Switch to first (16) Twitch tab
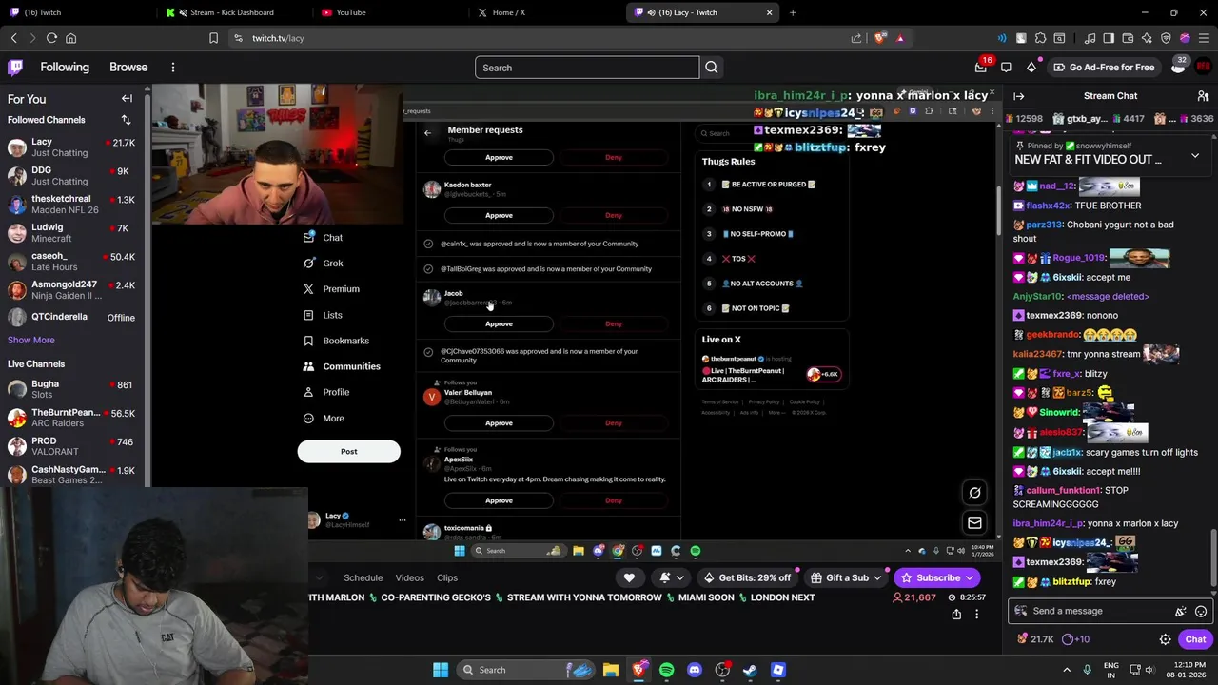 click(78, 12)
